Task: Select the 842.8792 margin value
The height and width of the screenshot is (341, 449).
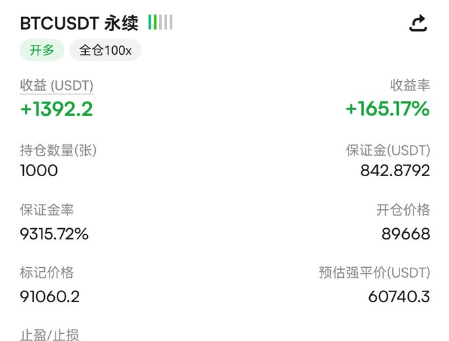Action: [395, 171]
